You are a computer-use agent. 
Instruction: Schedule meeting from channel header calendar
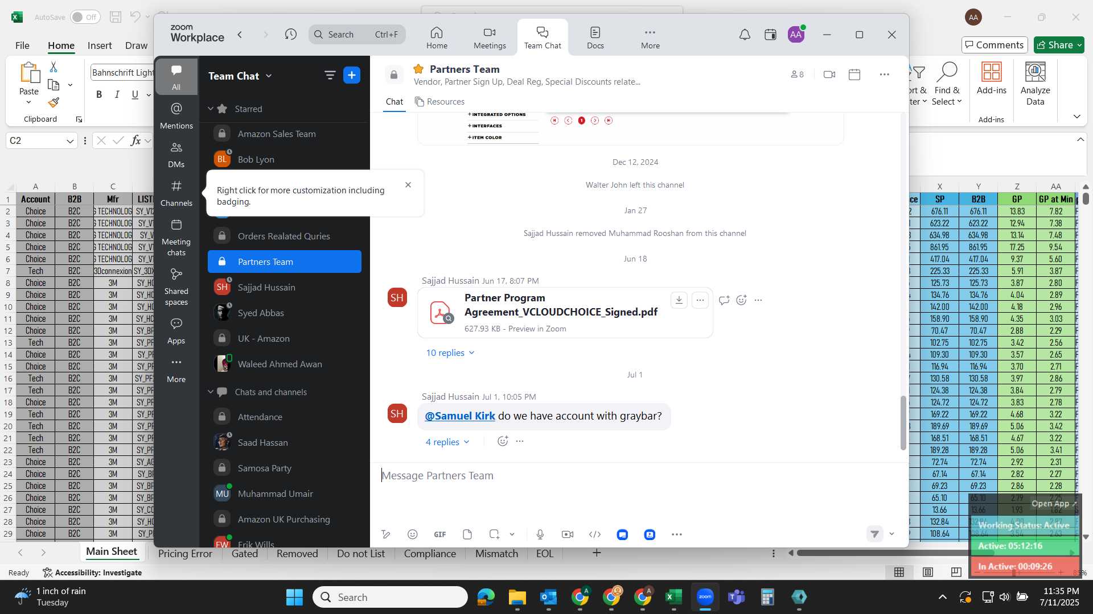pos(854,74)
